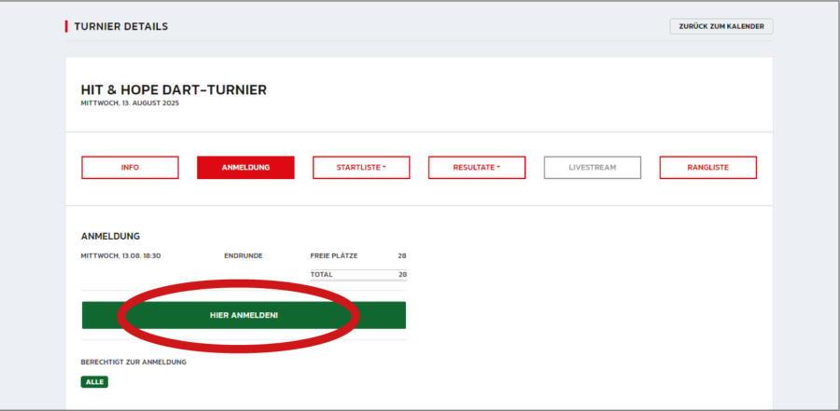Expand the Startliste dropdown
The height and width of the screenshot is (411, 840).
(361, 168)
